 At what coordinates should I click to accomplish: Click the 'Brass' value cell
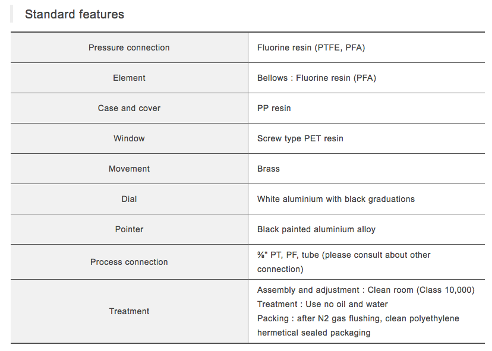coord(269,169)
